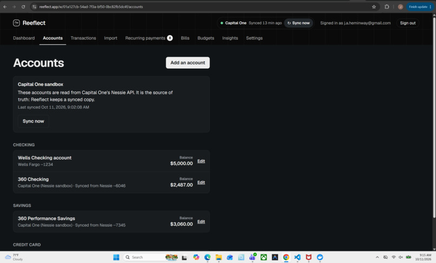Open the weather widget showing 71°F
This screenshot has width=436, height=263.
(14, 257)
